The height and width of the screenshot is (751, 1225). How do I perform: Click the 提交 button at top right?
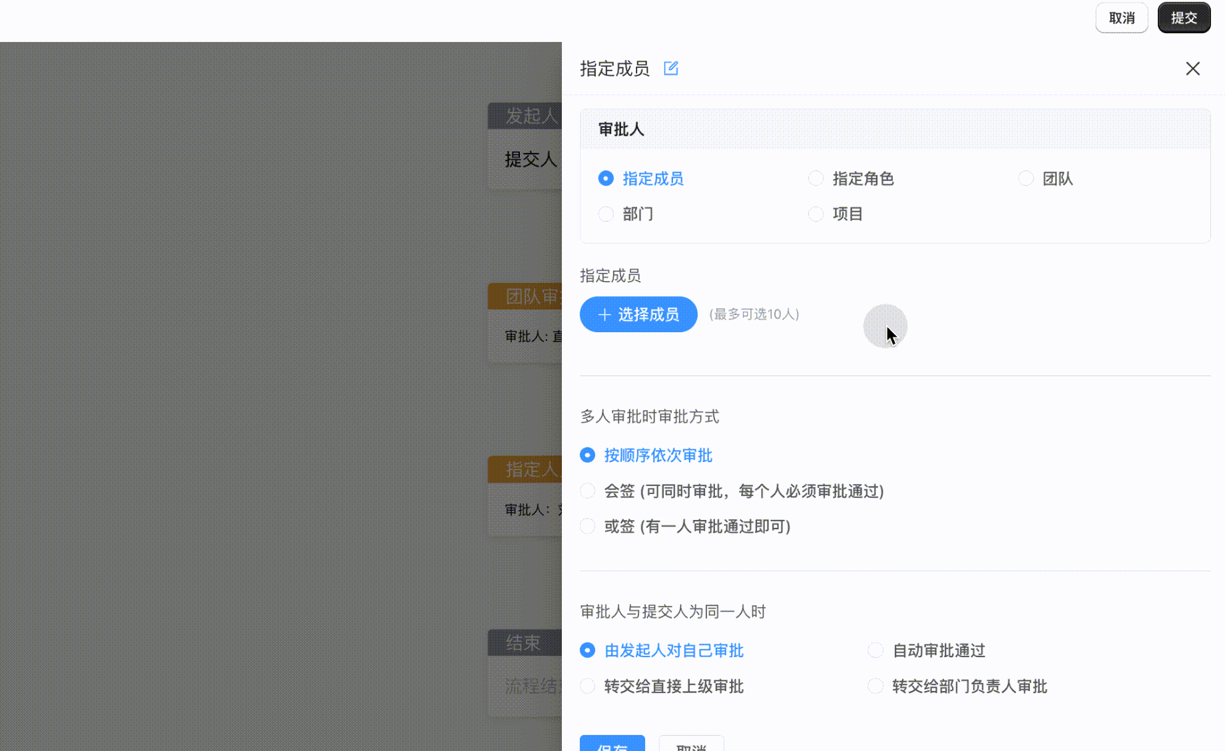[x=1184, y=18]
